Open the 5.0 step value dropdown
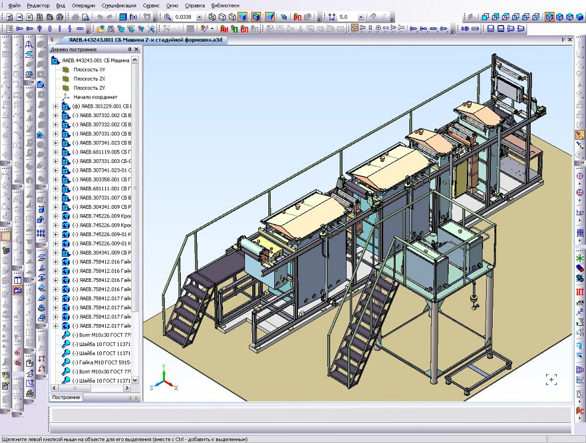This screenshot has width=586, height=443. [x=360, y=17]
